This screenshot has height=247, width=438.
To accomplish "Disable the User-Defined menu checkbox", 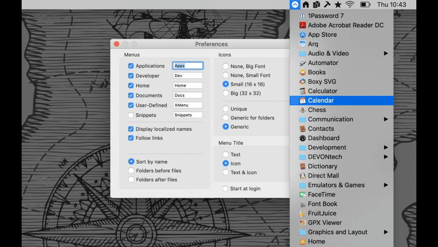I will [x=131, y=105].
